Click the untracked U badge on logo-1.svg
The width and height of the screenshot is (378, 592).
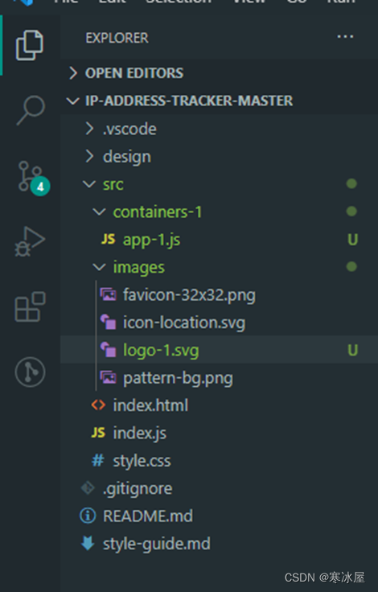pyautogui.click(x=353, y=350)
